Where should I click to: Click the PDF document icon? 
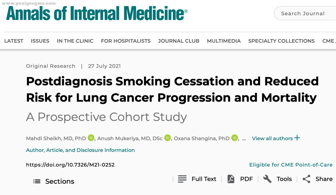pyautogui.click(x=231, y=179)
